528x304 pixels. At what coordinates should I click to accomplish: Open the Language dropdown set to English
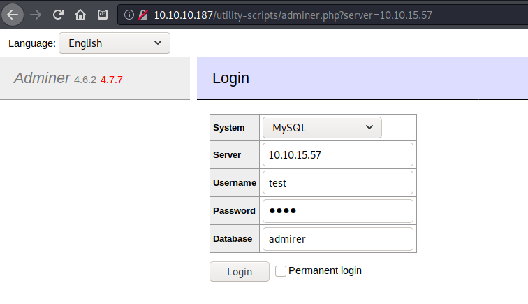point(115,43)
